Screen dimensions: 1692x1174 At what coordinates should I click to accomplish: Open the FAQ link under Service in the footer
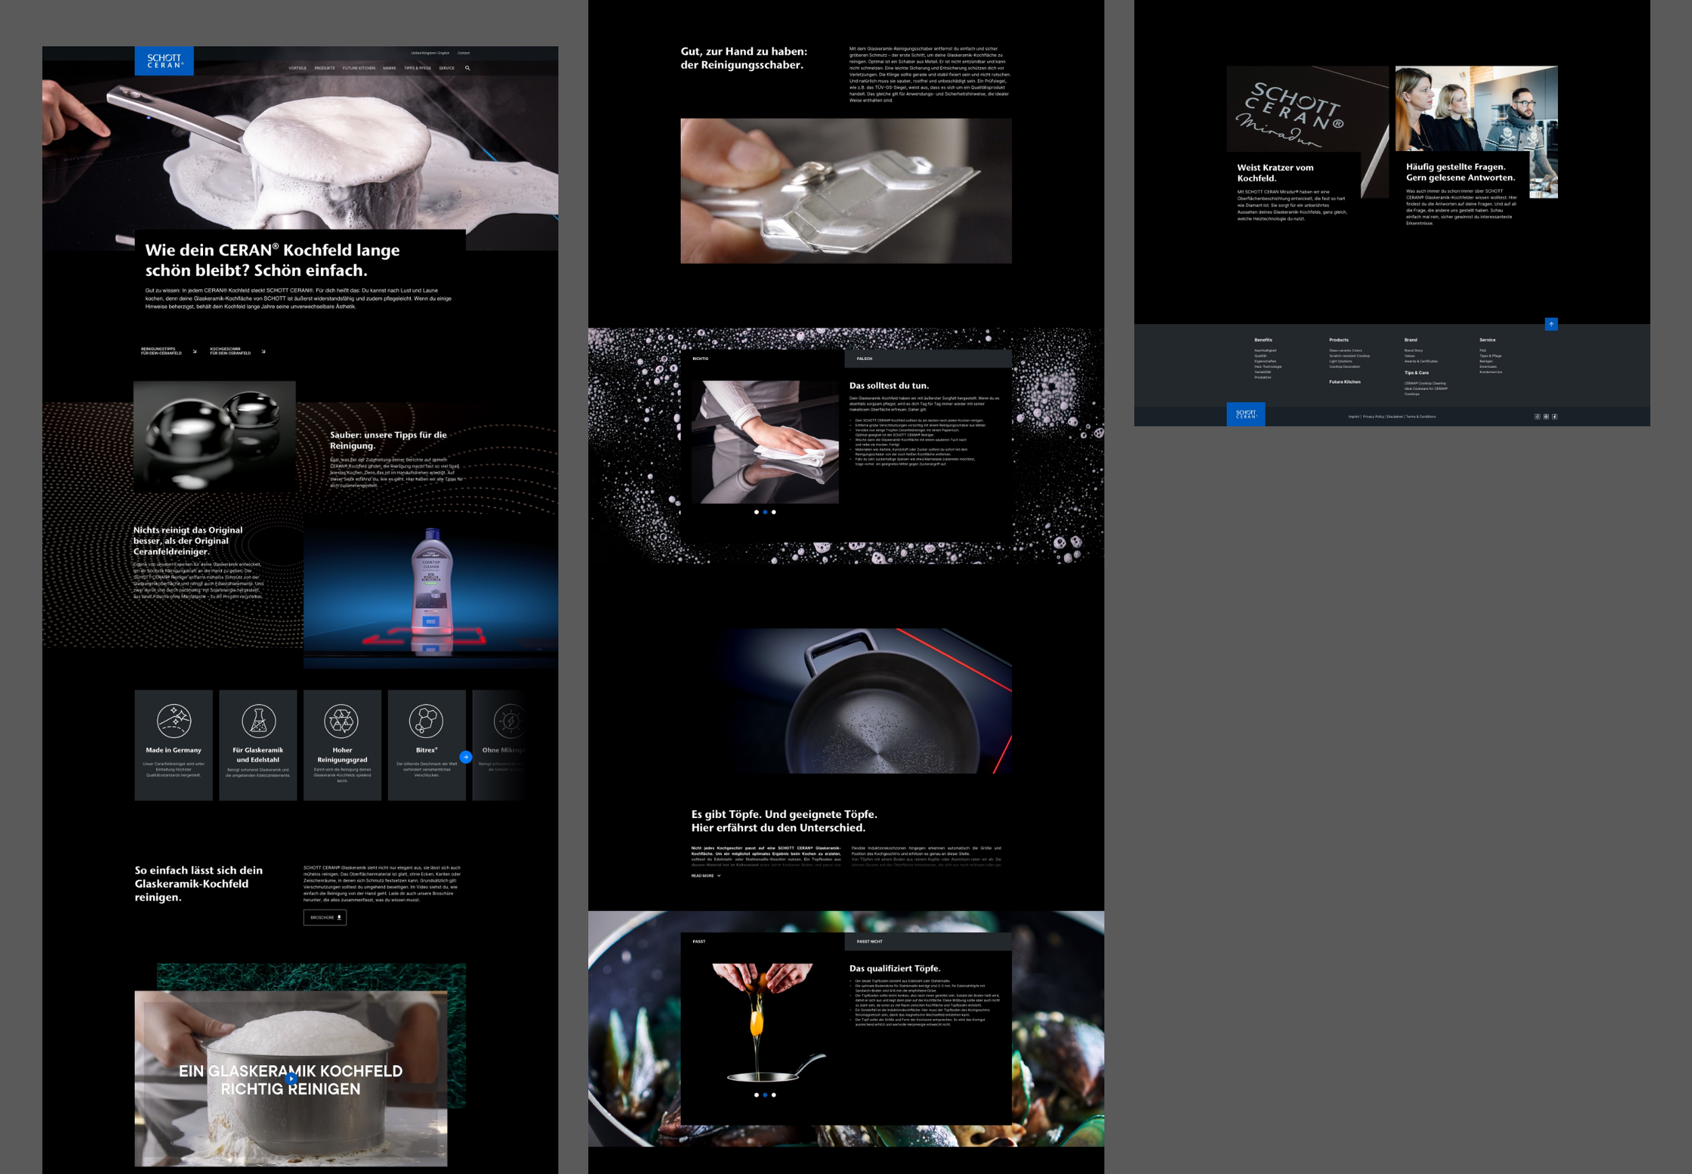point(1483,351)
